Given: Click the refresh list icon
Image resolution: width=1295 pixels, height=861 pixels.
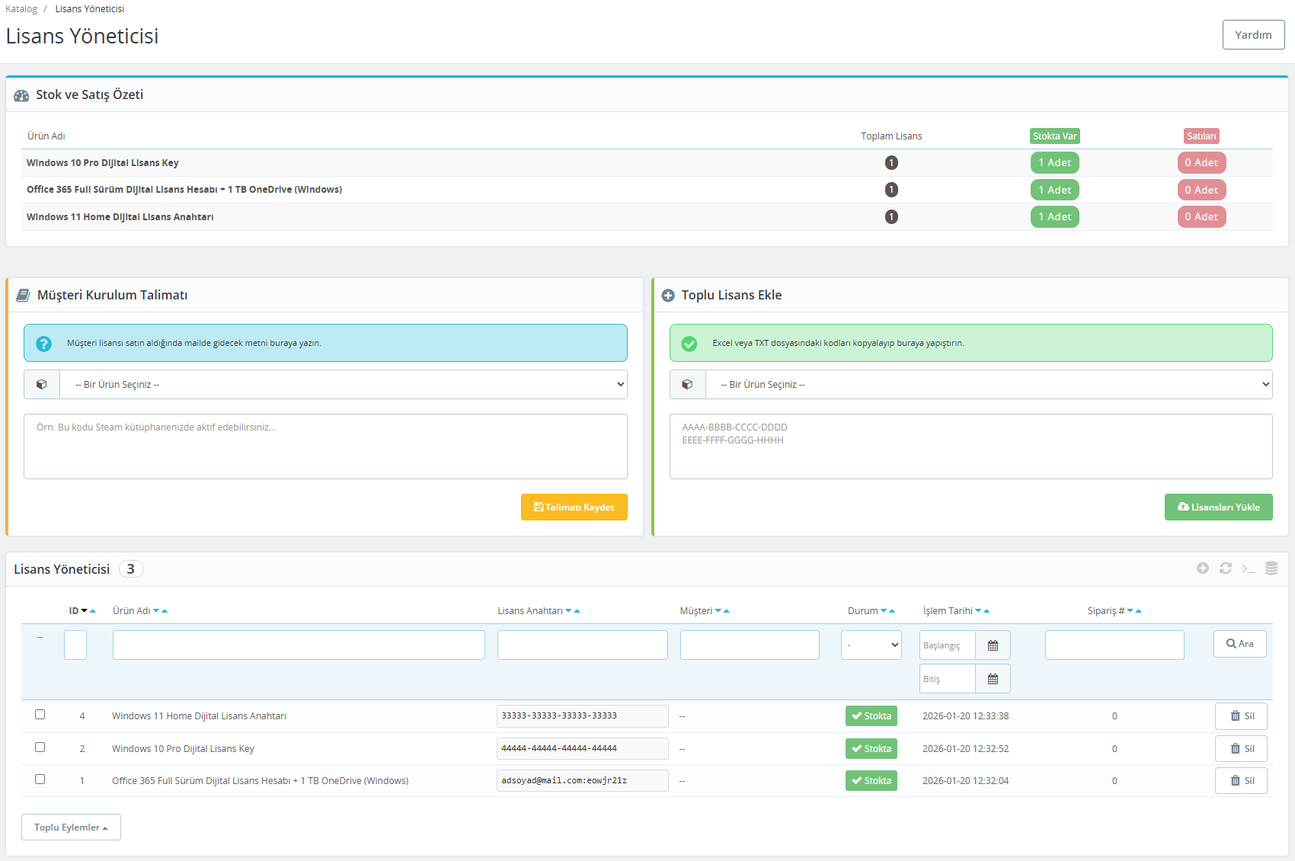Looking at the screenshot, I should 1226,568.
